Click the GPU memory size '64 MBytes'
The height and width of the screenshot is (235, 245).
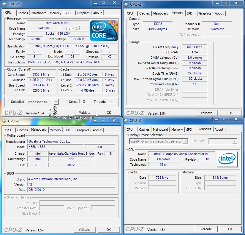pos(220,178)
